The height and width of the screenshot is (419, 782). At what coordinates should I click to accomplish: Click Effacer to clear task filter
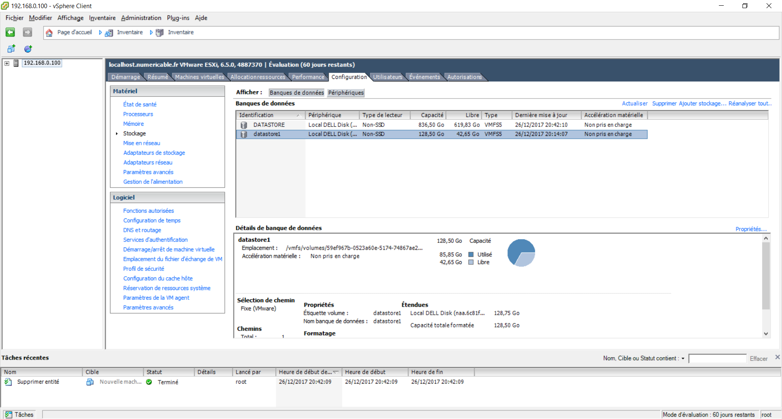click(x=758, y=358)
